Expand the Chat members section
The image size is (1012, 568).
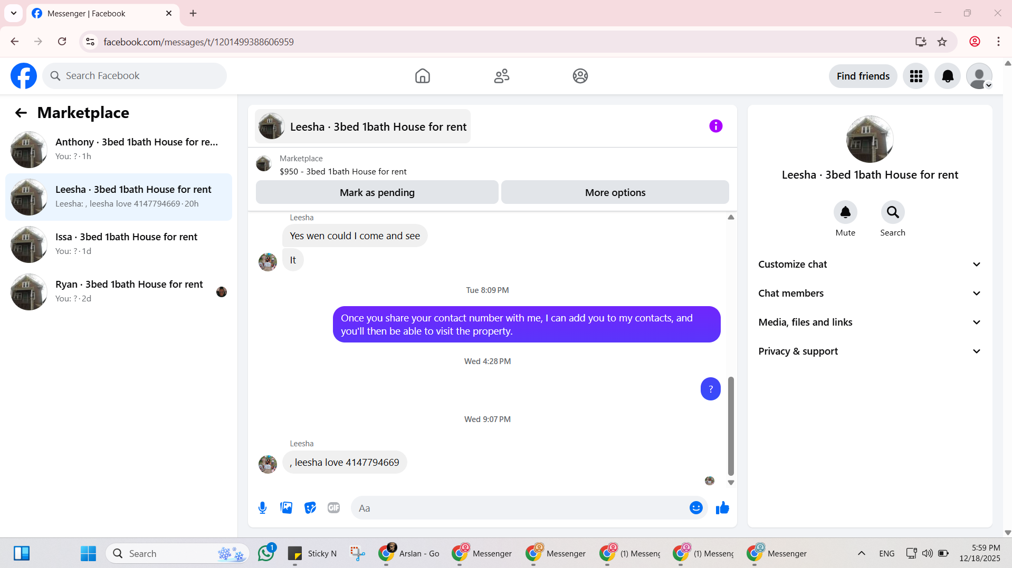870,293
